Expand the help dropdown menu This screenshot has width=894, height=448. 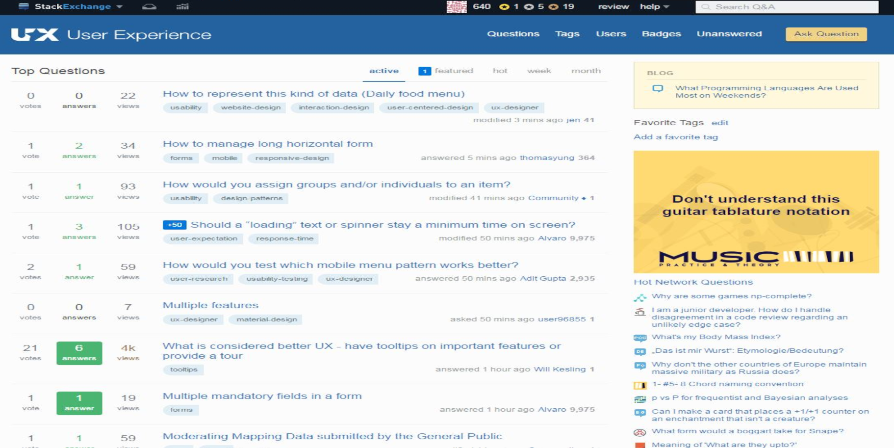[x=654, y=6]
